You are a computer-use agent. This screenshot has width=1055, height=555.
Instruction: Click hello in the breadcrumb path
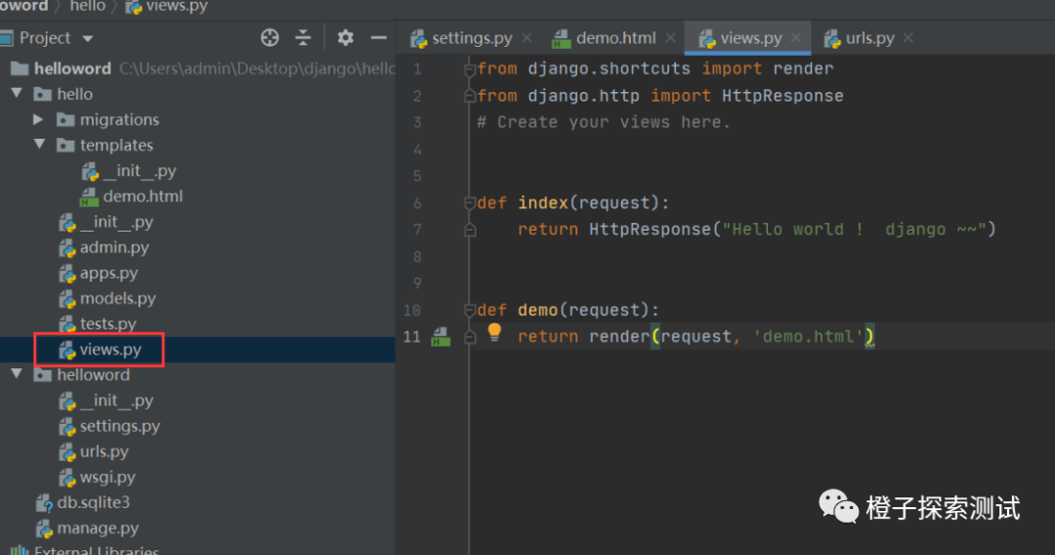pyautogui.click(x=88, y=7)
